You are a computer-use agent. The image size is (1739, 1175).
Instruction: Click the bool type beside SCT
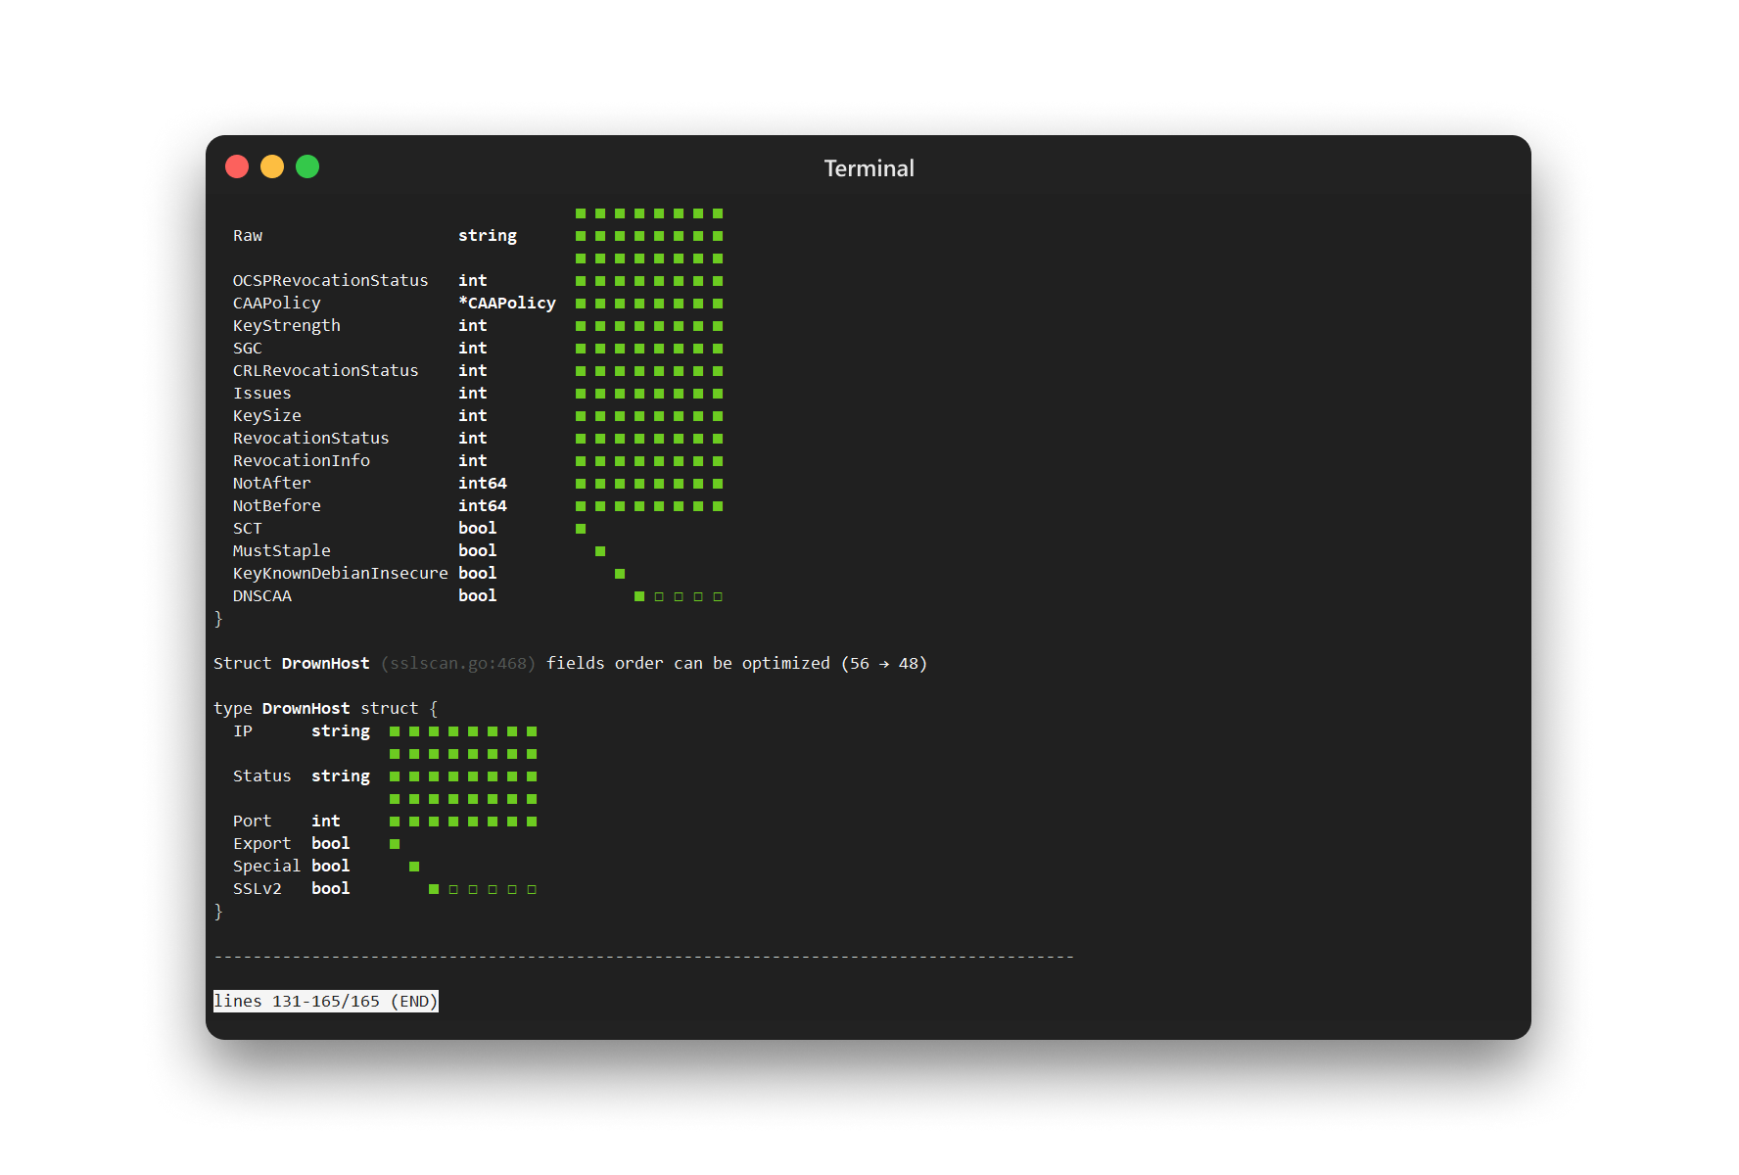[478, 529]
